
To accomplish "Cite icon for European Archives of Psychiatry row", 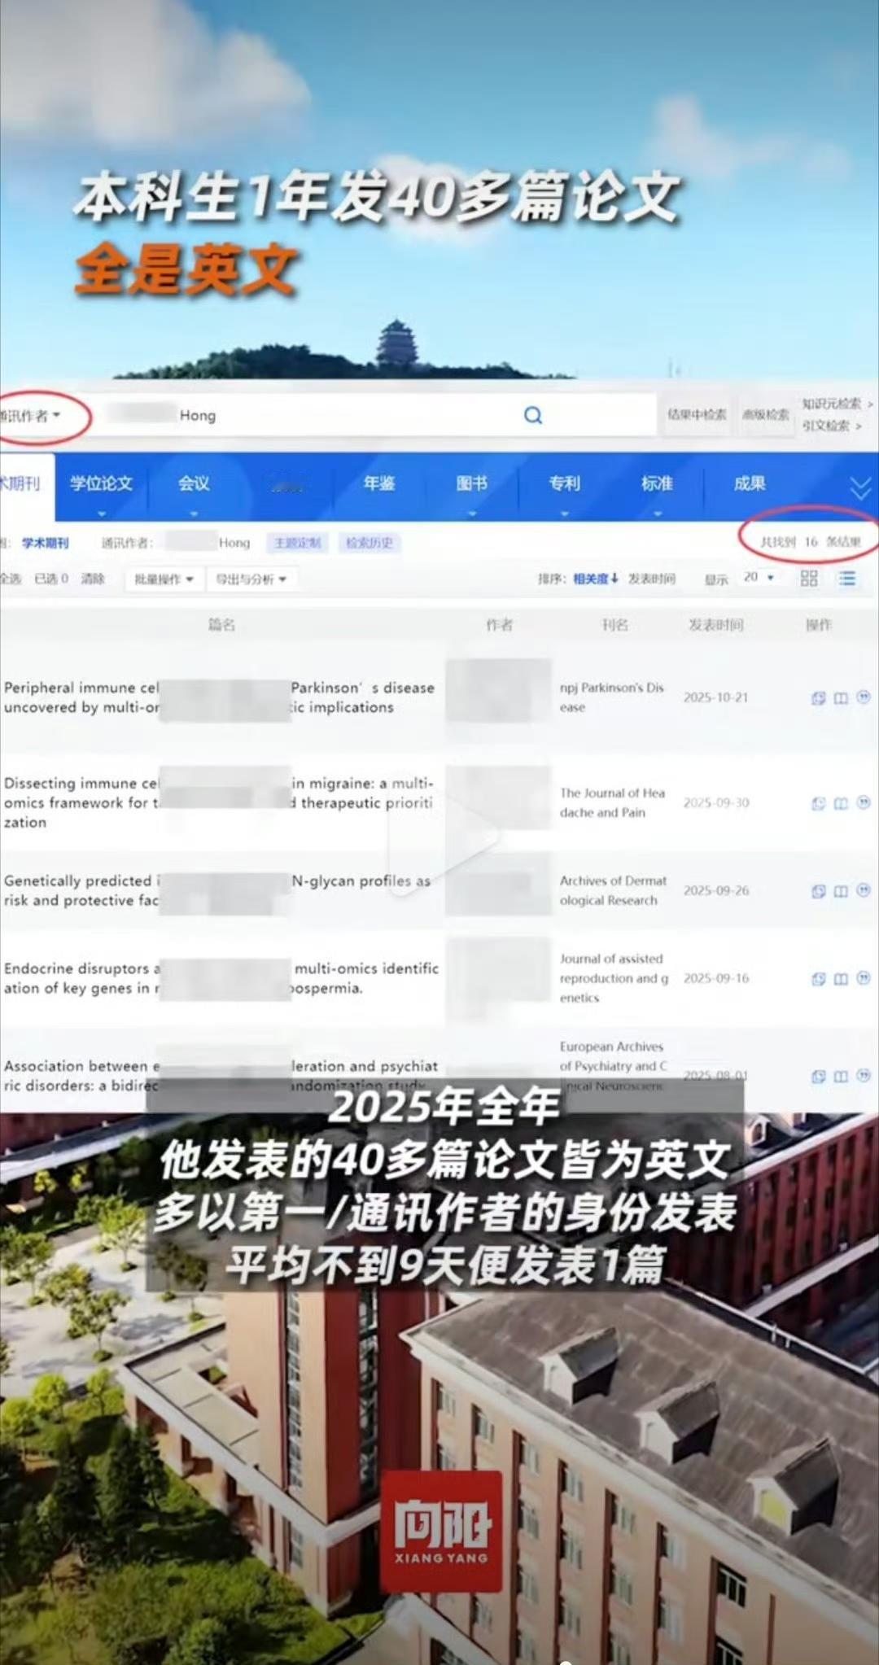I will 864,1075.
